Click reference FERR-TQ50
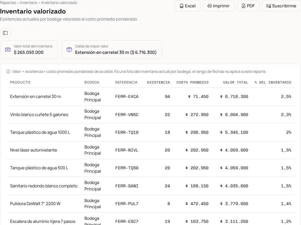 pyautogui.click(x=127, y=168)
